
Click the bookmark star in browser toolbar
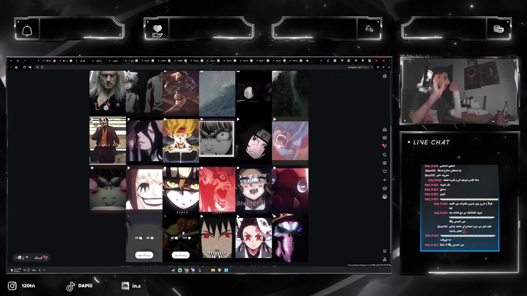pos(37,67)
